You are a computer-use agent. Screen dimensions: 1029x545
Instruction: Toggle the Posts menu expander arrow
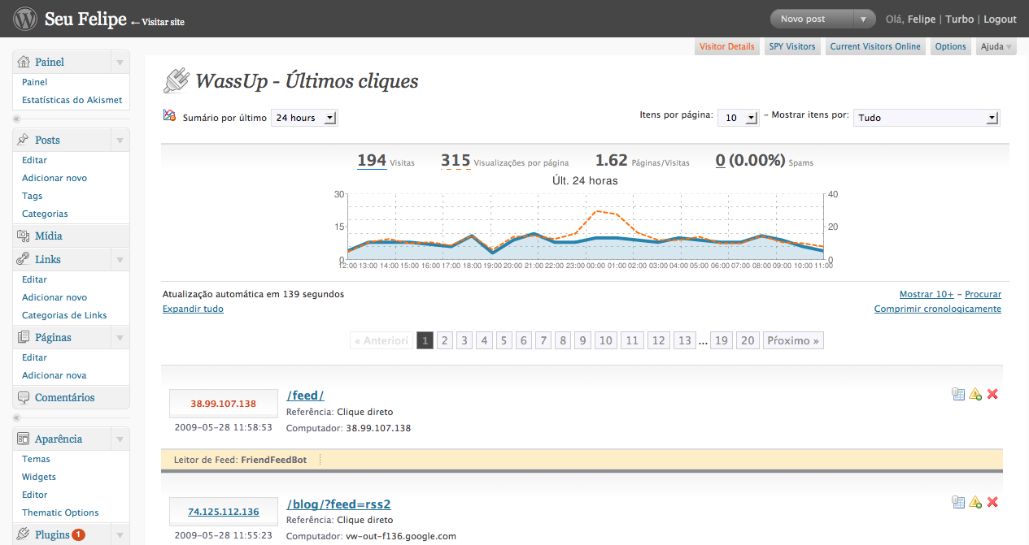(x=120, y=140)
